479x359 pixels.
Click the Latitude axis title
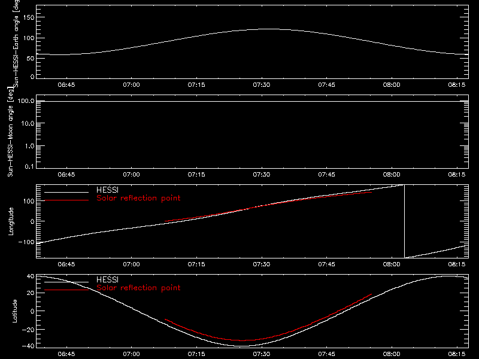pyautogui.click(x=14, y=311)
